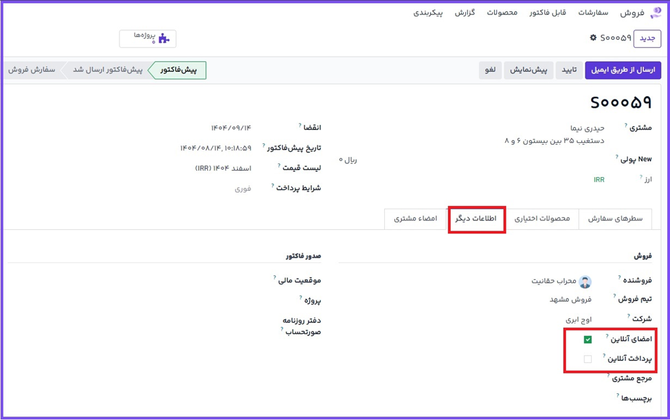Enable the پرداخت آنلاین checkbox

588,359
